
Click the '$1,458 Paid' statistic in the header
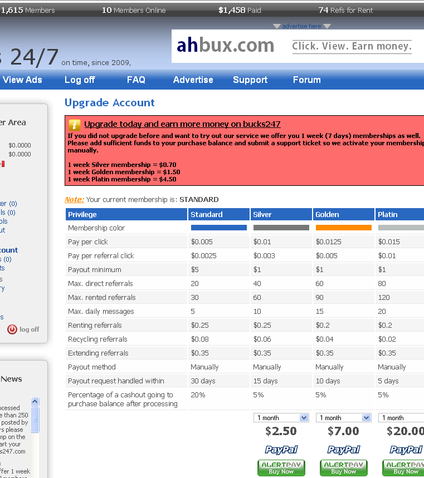click(x=240, y=11)
